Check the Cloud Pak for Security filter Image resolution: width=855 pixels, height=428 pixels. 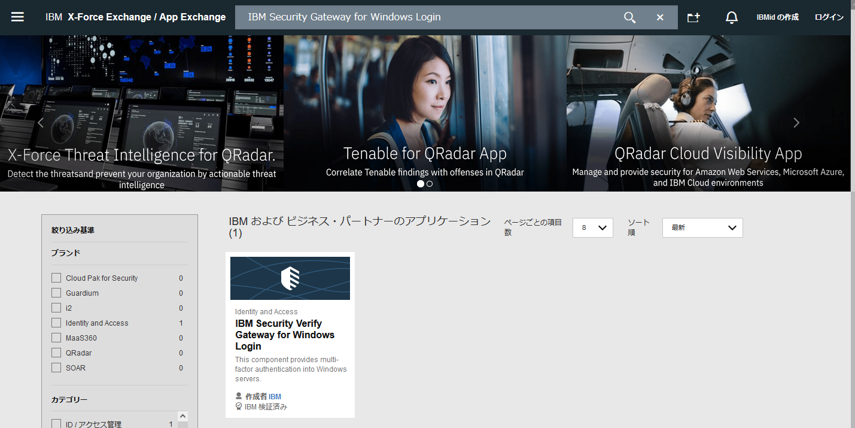pyautogui.click(x=56, y=278)
